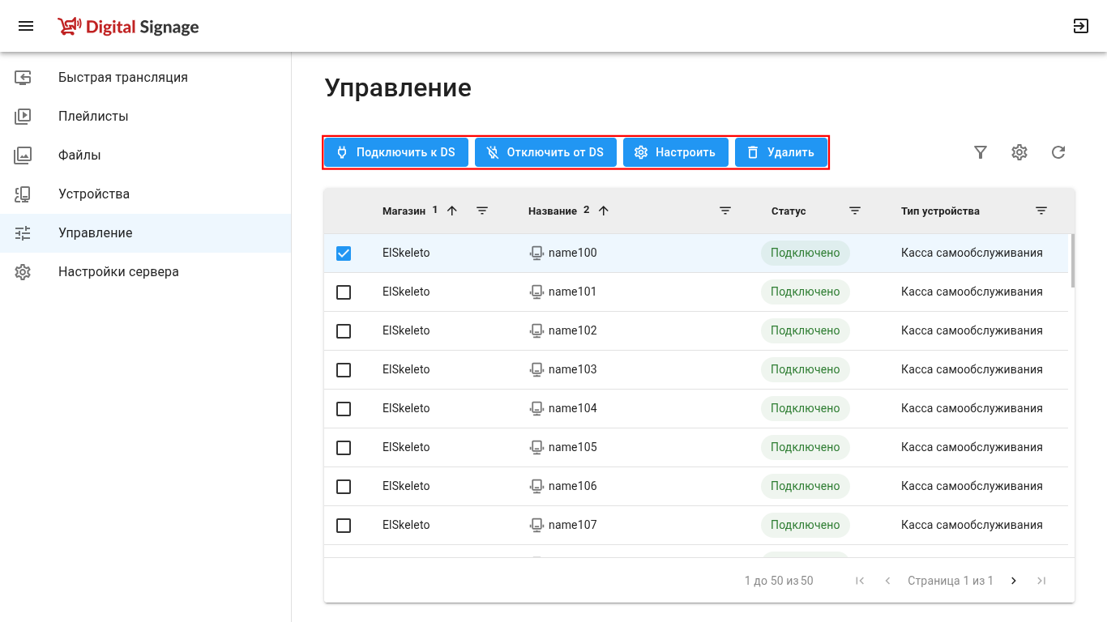1107x622 pixels.
Task: Go to next page arrow
Action: [x=1013, y=581]
